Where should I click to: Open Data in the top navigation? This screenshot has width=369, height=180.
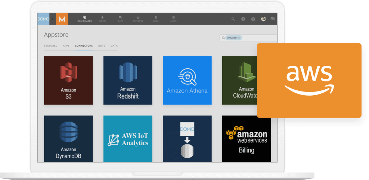(x=155, y=19)
